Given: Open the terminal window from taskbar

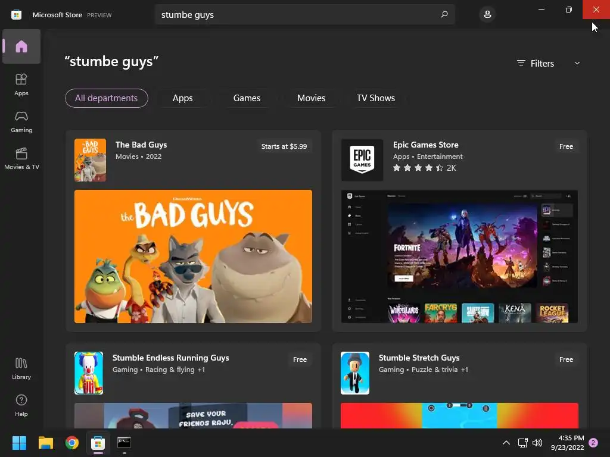Looking at the screenshot, I should pyautogui.click(x=124, y=443).
